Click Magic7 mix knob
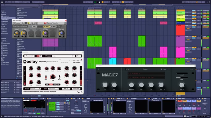This screenshot has width=211, height=118. [x=182, y=85]
